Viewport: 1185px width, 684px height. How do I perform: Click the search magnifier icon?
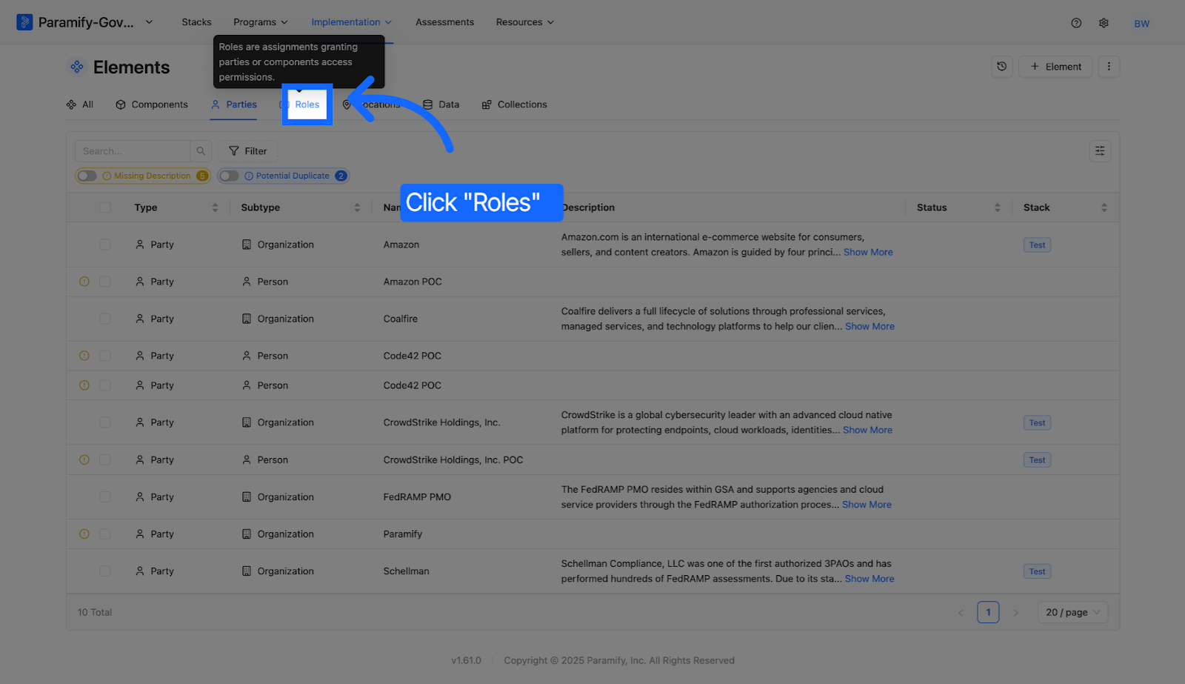201,151
